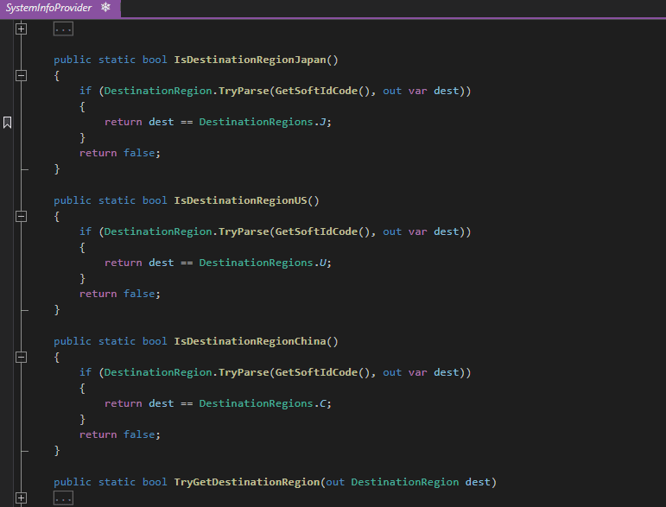Click the ellipsis box below TryGetDestinationRegion
Screen dimensions: 666x507
(x=63, y=497)
